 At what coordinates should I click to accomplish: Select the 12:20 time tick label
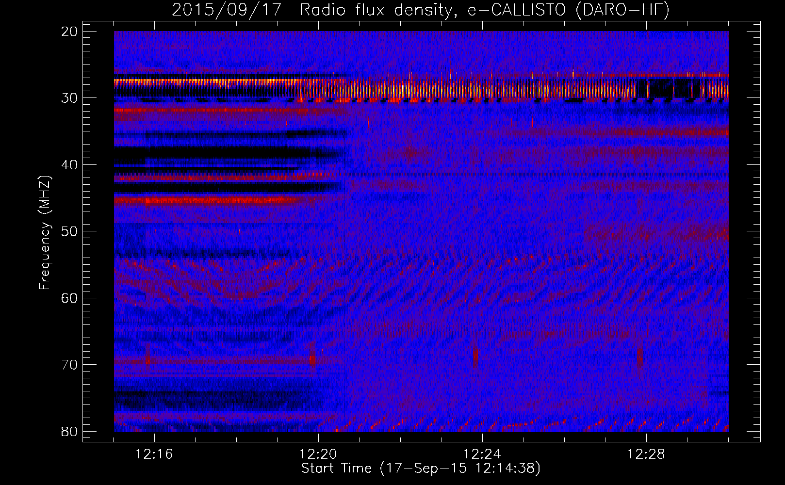coord(318,454)
